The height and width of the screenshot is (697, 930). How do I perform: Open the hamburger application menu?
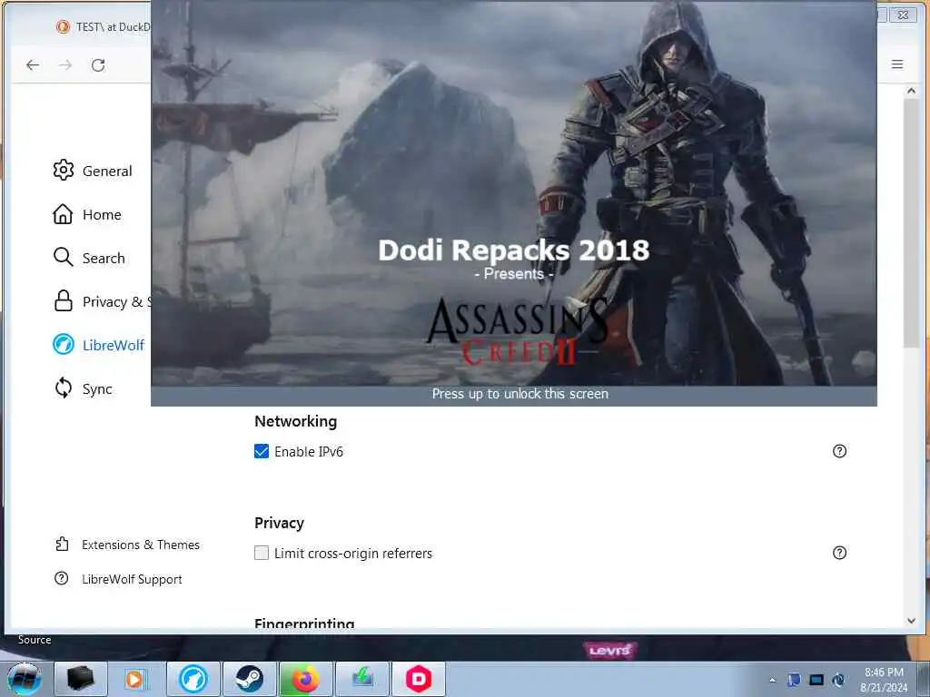coord(897,64)
